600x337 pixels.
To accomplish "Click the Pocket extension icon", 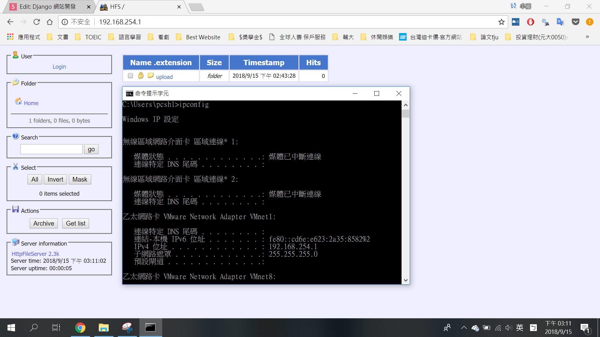I will click(575, 22).
